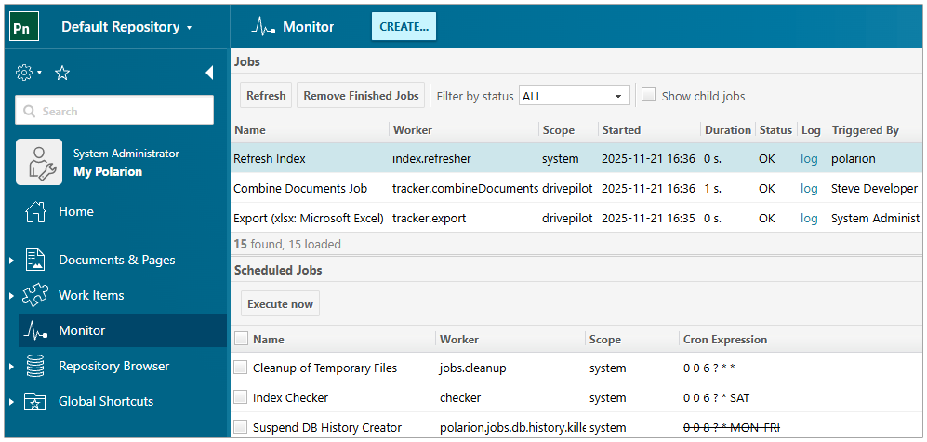Image resolution: width=927 pixels, height=442 pixels.
Task: Check the Cleanup of Temporary Files job
Action: pos(242,368)
